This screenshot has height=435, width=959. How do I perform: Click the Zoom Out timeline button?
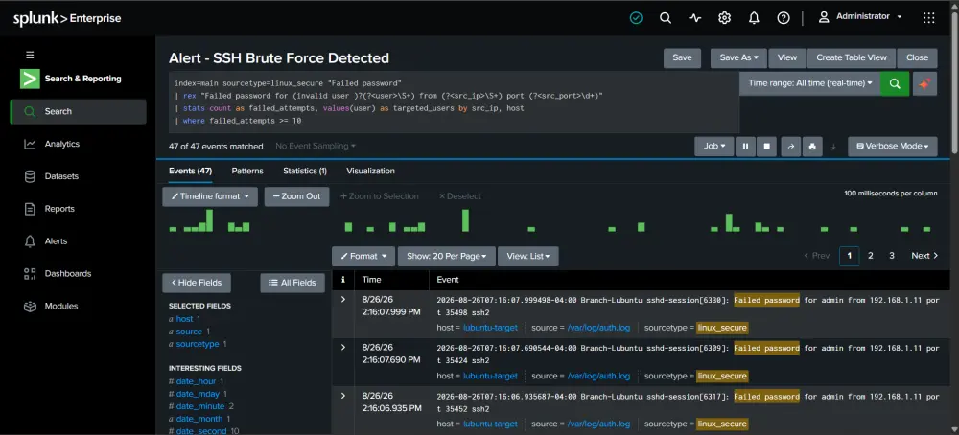coord(296,196)
